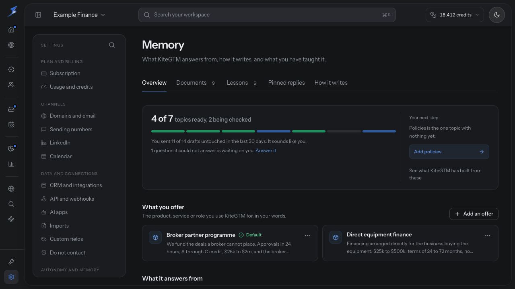Open the calendar-clock icon in left rail
This screenshot has height=289, width=515.
[11, 124]
